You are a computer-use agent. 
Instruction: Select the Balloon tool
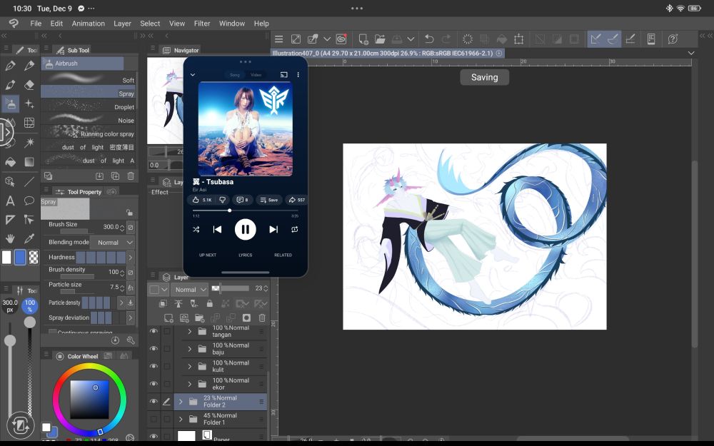point(29,201)
